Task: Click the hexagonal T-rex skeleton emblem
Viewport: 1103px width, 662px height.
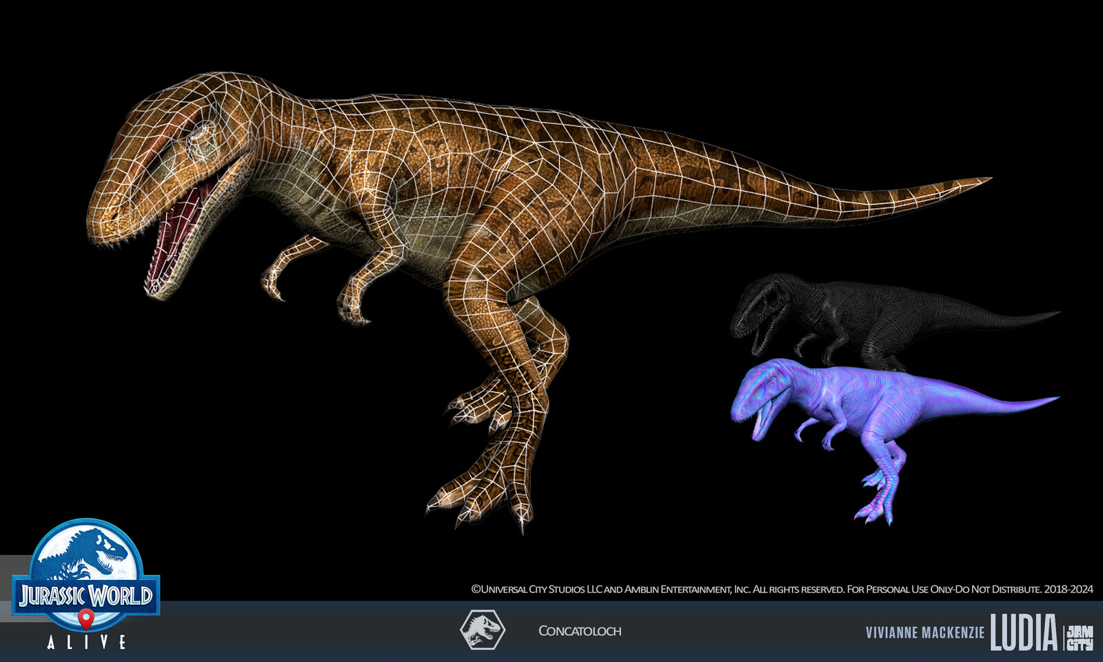Action: [x=483, y=630]
